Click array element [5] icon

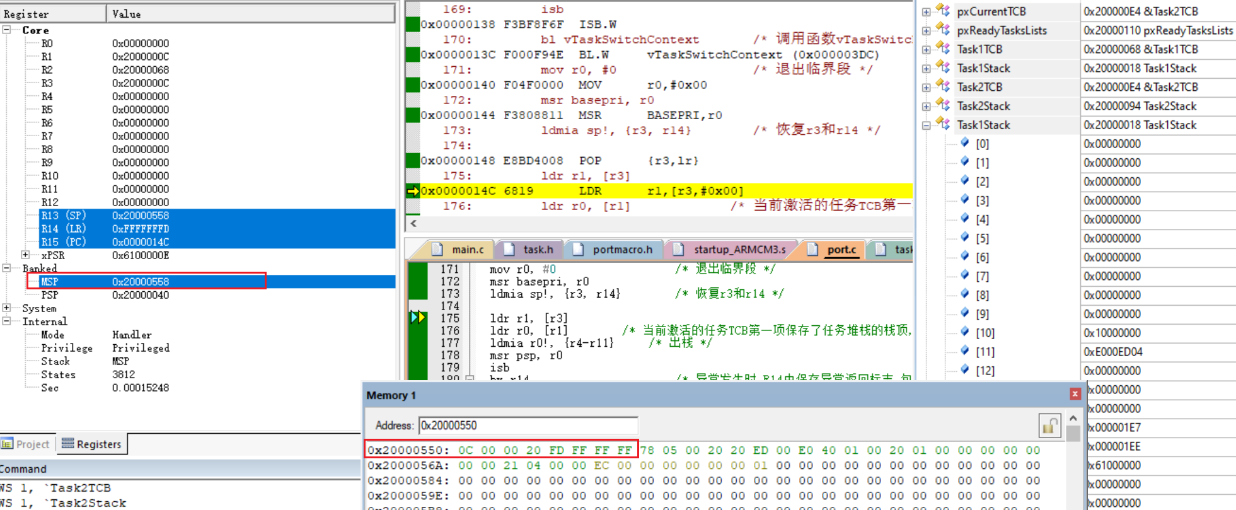point(964,238)
